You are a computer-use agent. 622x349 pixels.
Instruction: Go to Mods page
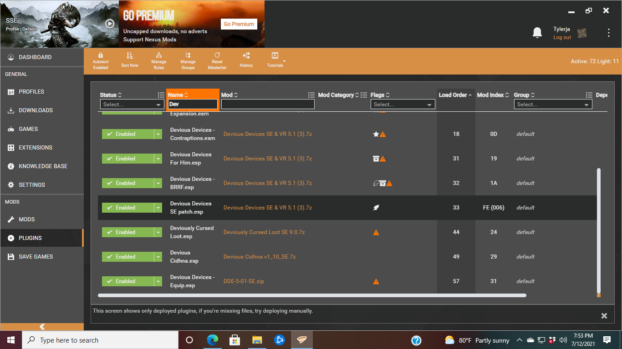(x=42, y=219)
